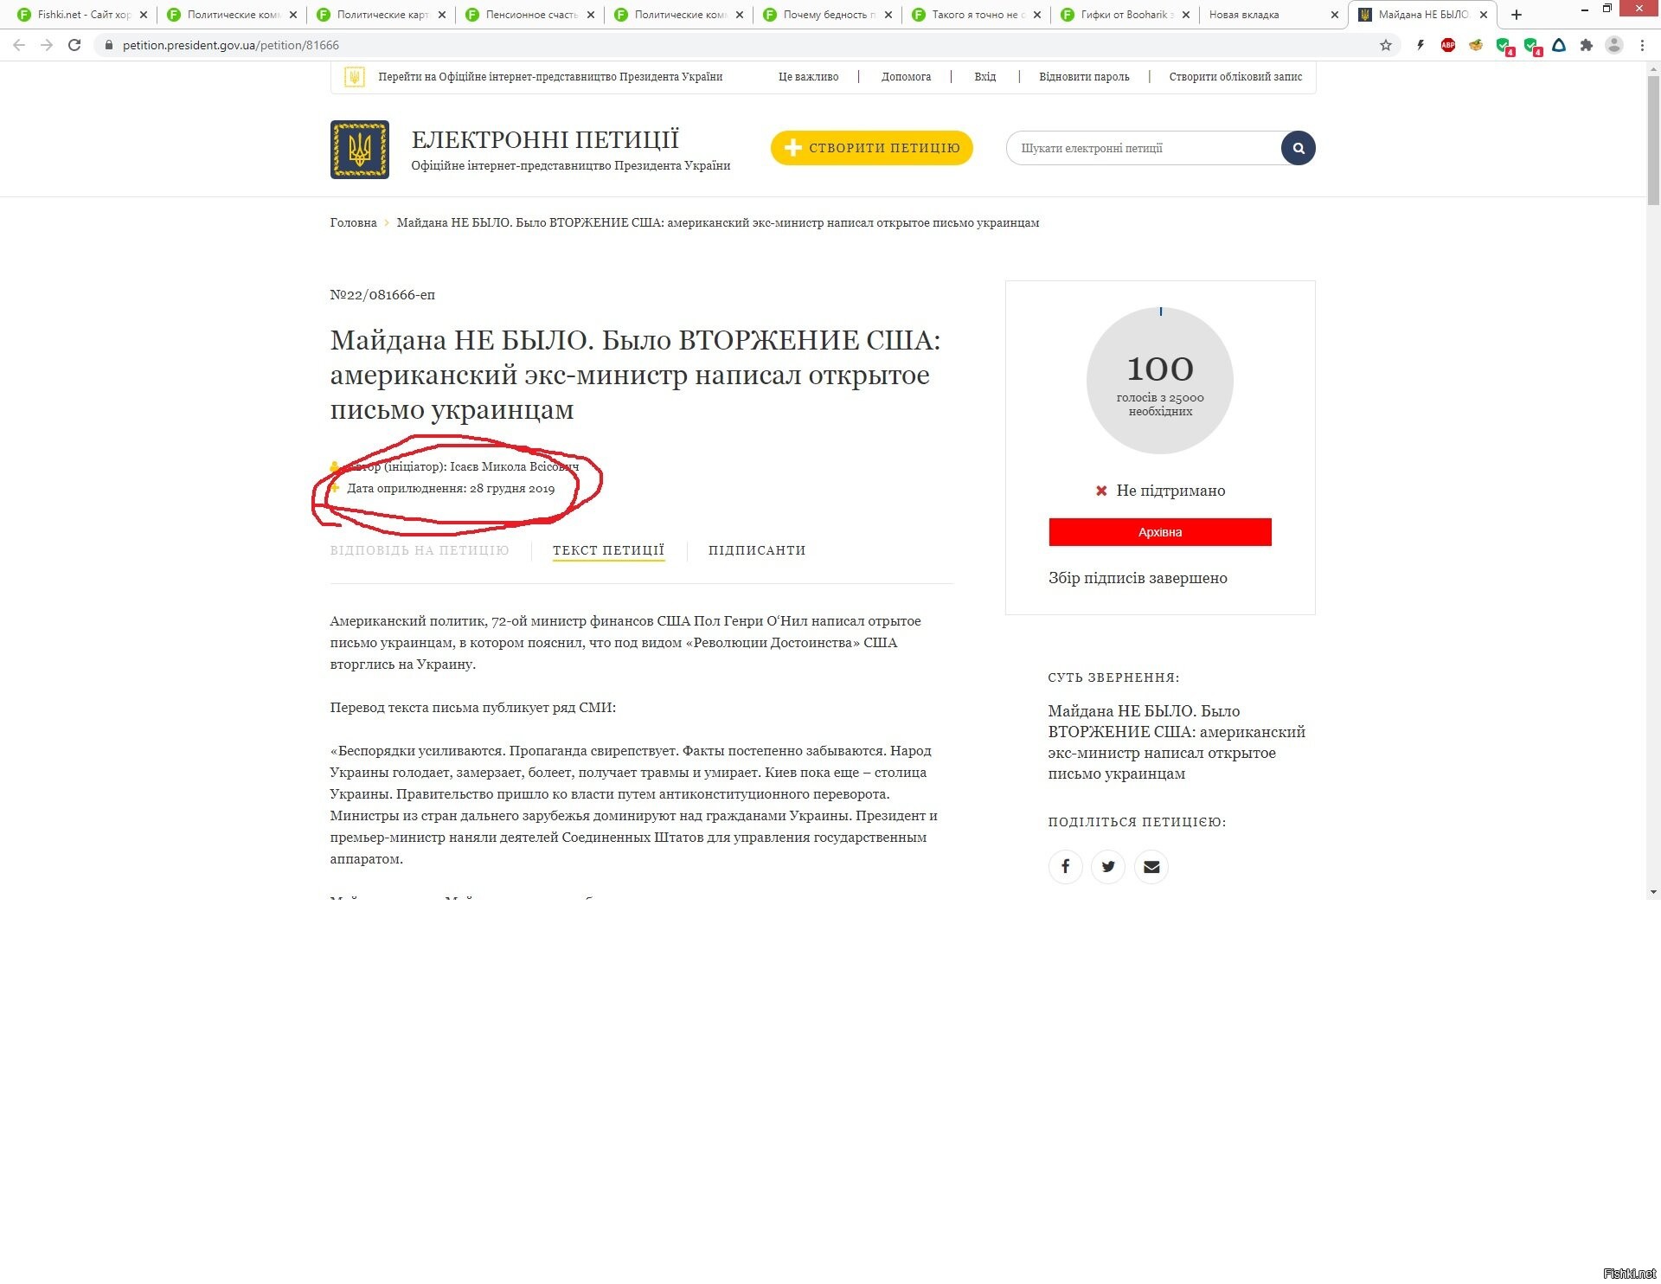
Task: Open the Вхід login link
Action: pos(984,77)
